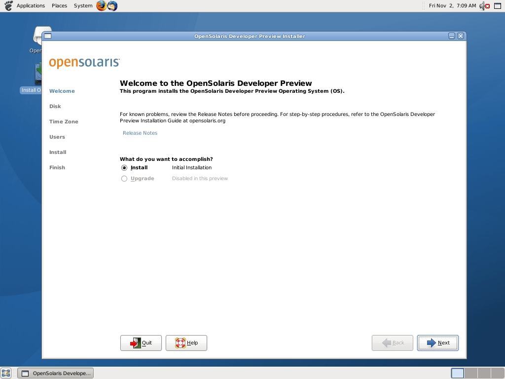The image size is (505, 379).
Task: Click the OpenSolaris Developer taskbar entry
Action: (55, 373)
